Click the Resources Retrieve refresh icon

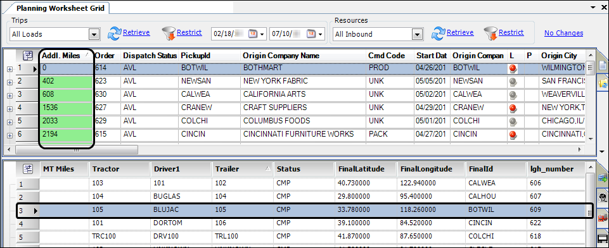point(439,34)
